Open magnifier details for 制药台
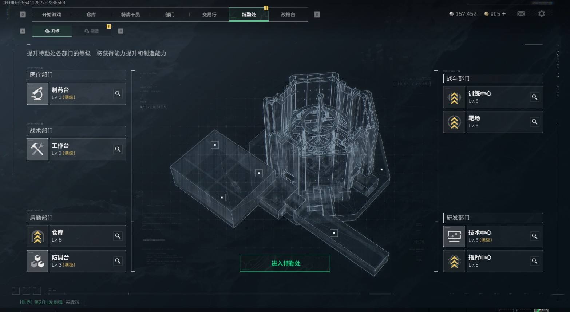 click(118, 93)
